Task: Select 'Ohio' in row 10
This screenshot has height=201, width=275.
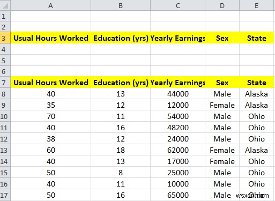Action: click(x=257, y=116)
